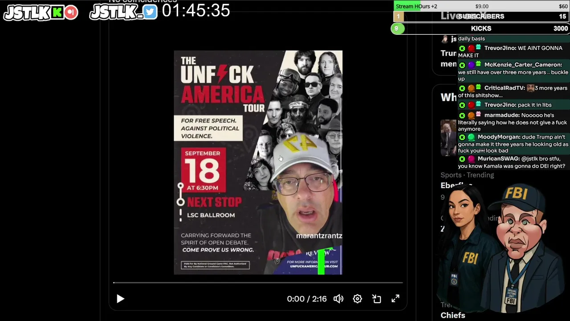
Task: Click the McKenzie_Carter_Cameron username in chat
Action: click(523, 65)
